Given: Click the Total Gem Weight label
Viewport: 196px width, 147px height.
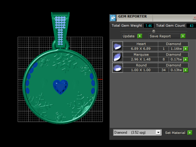Looking at the screenshot, I should click(127, 26).
